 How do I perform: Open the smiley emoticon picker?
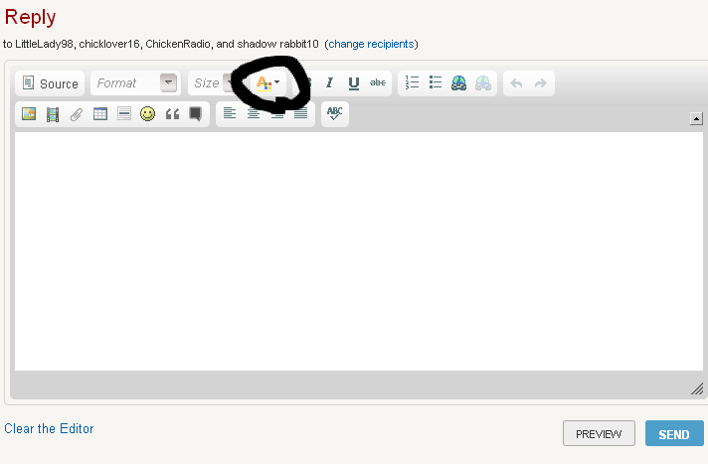(x=148, y=114)
